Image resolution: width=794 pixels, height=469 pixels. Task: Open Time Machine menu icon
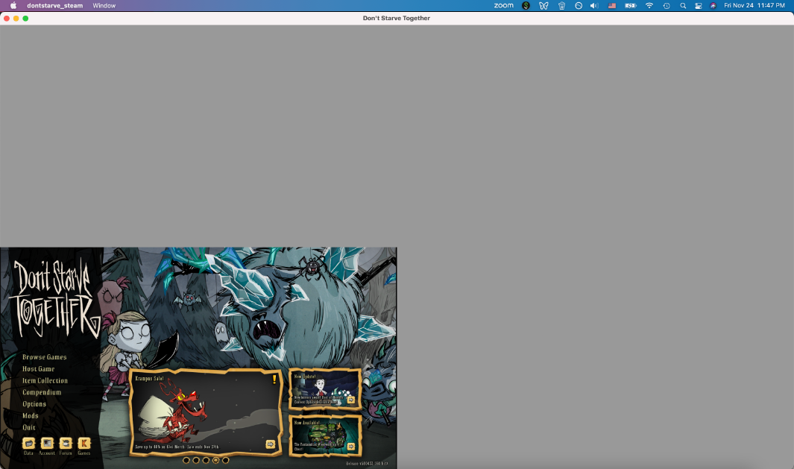tap(667, 5)
